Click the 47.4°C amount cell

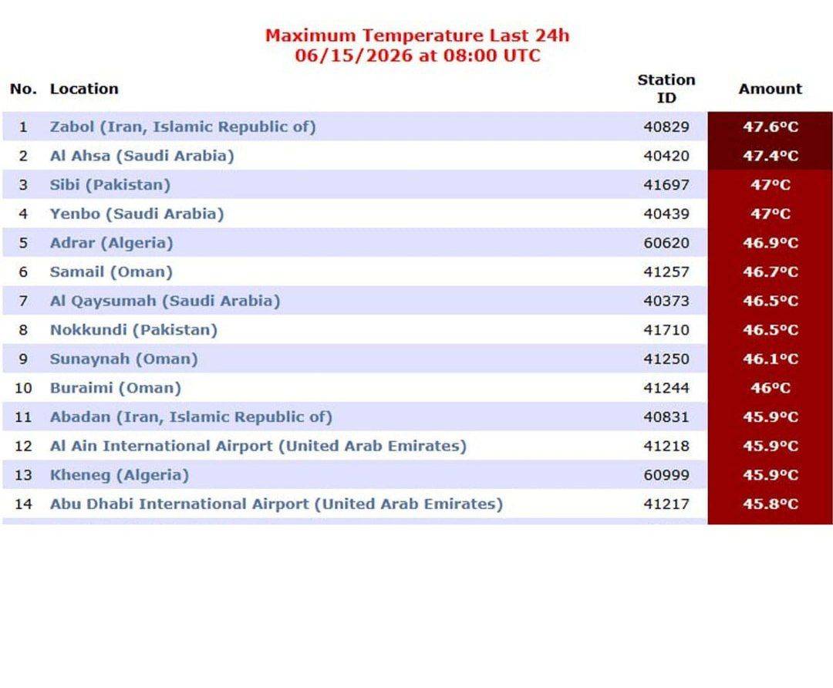(771, 156)
